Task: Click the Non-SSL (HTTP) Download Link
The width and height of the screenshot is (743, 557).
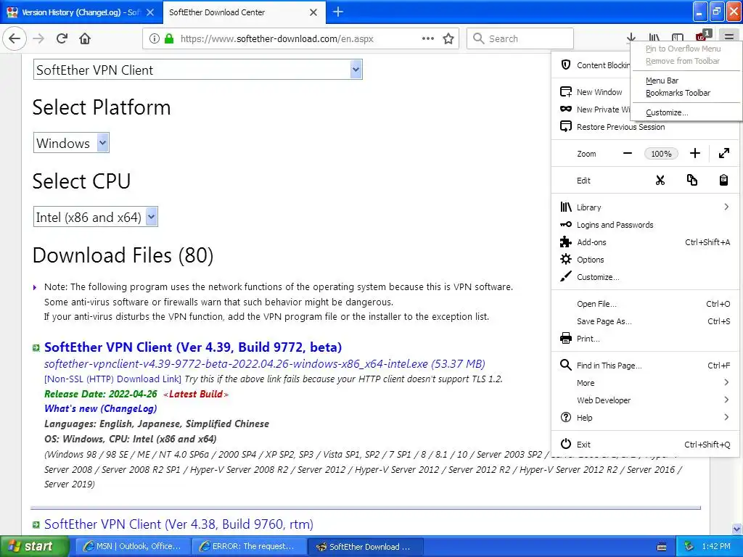Action: click(x=112, y=379)
